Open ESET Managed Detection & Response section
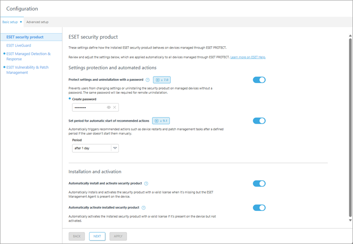Image resolution: width=353 pixels, height=244 pixels. click(x=28, y=56)
